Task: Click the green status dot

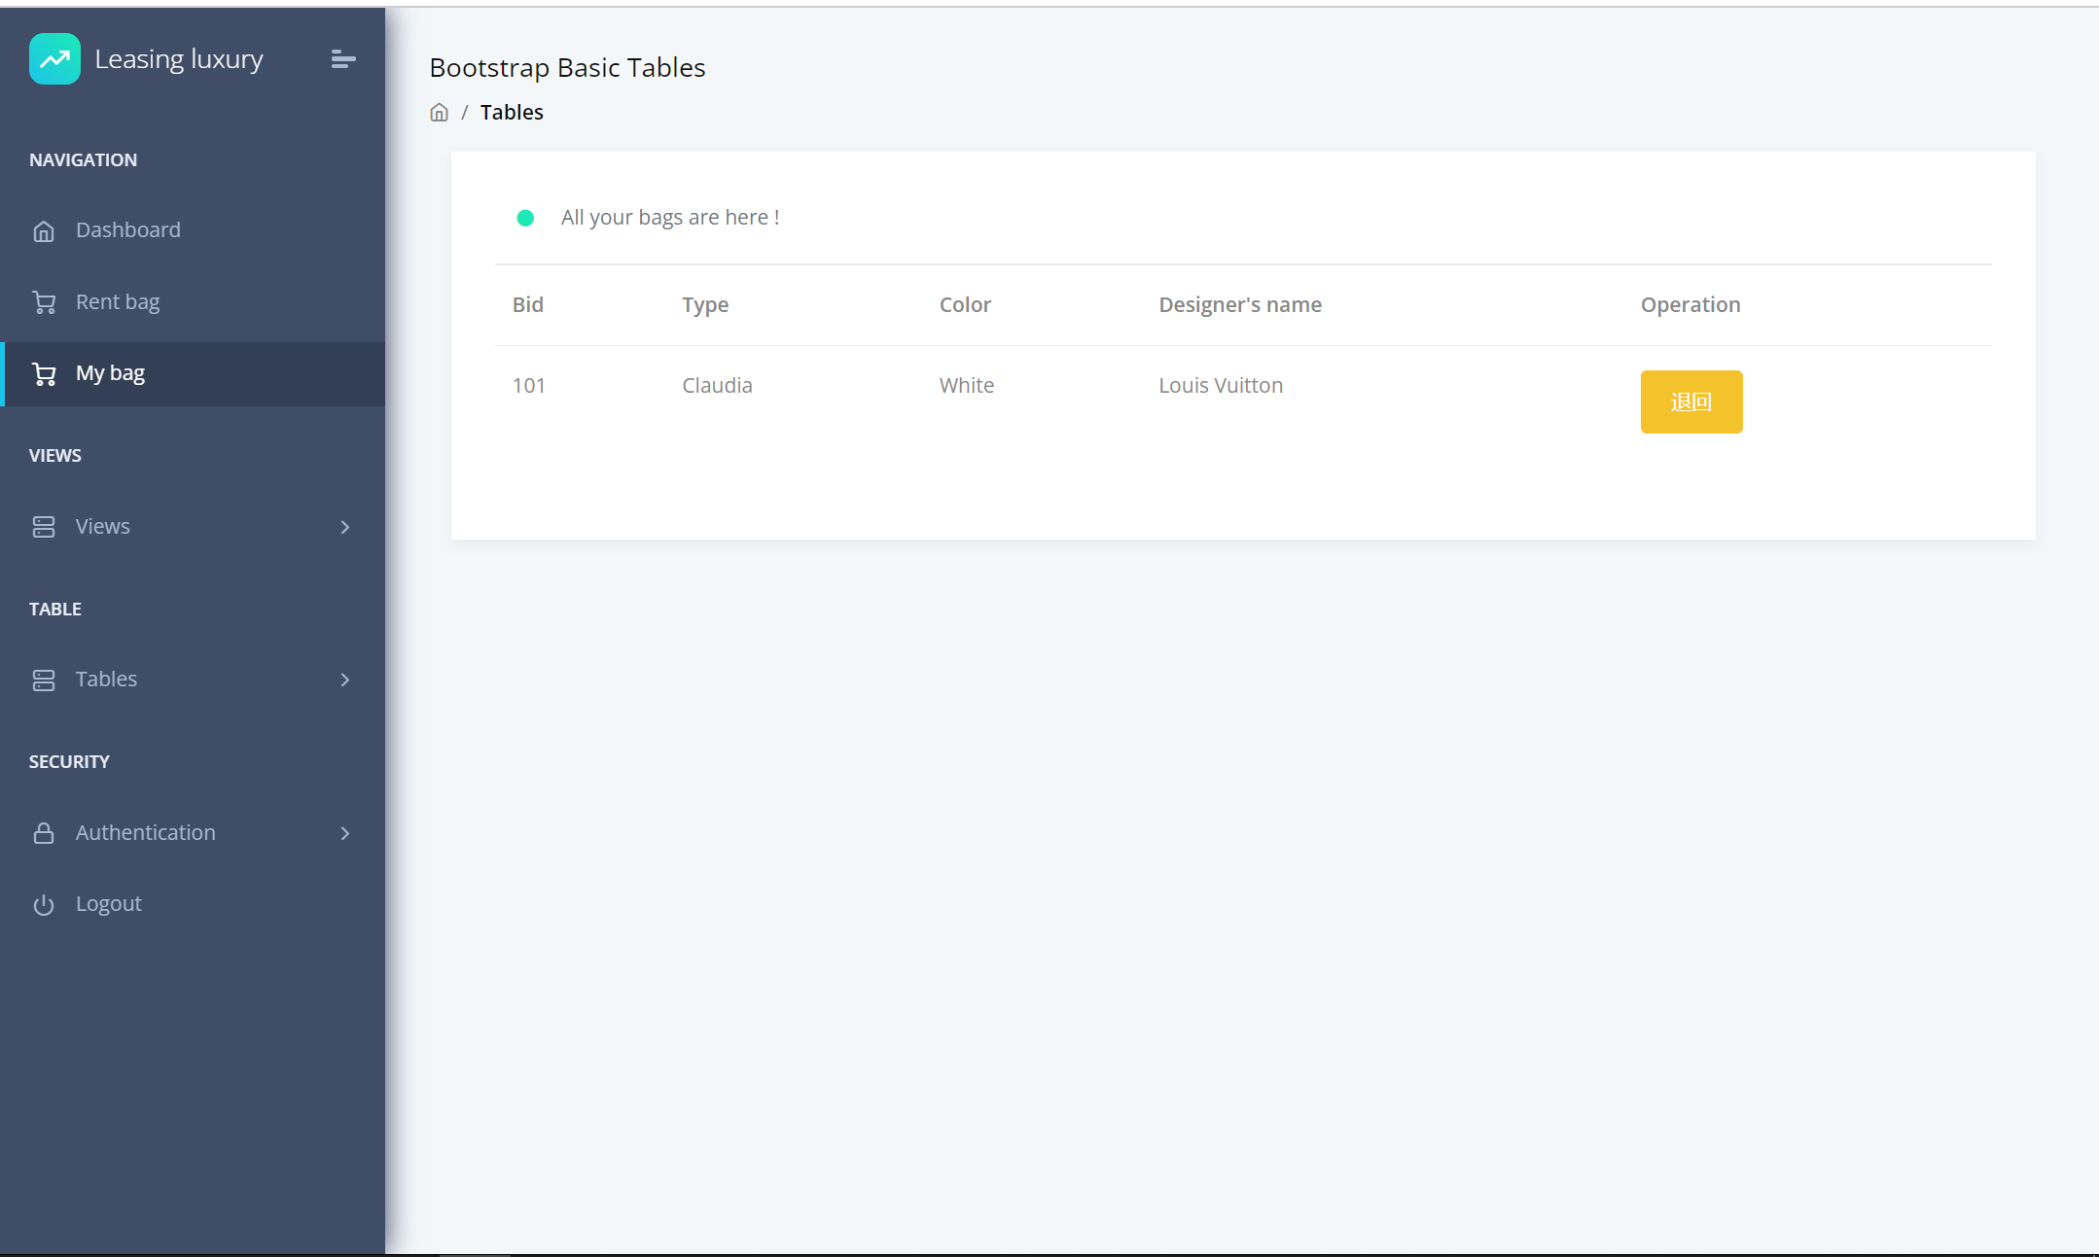Action: 525,218
